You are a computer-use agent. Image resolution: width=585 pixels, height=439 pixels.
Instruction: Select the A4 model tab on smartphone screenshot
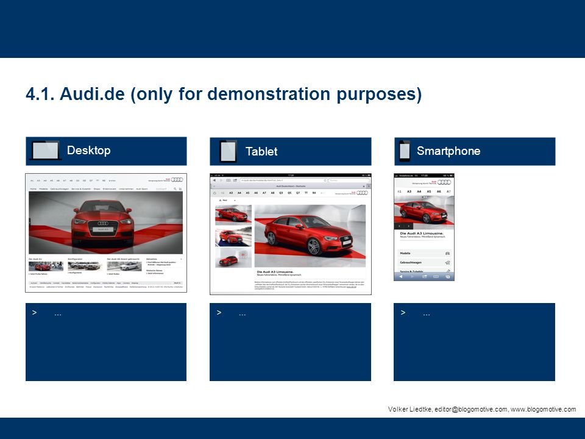(419, 191)
